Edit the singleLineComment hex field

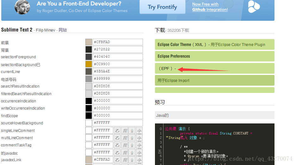coord(103,130)
